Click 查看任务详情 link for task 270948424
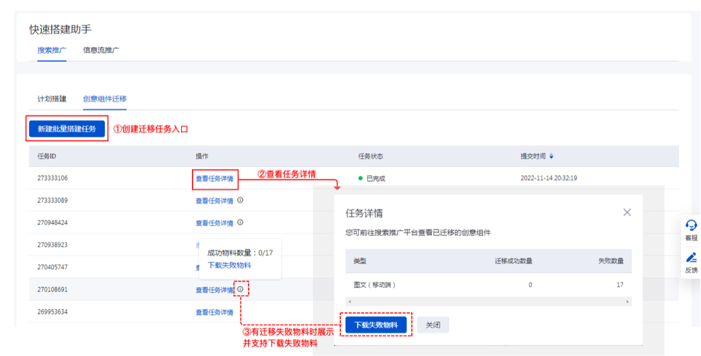The width and height of the screenshot is (701, 356). pyautogui.click(x=215, y=223)
